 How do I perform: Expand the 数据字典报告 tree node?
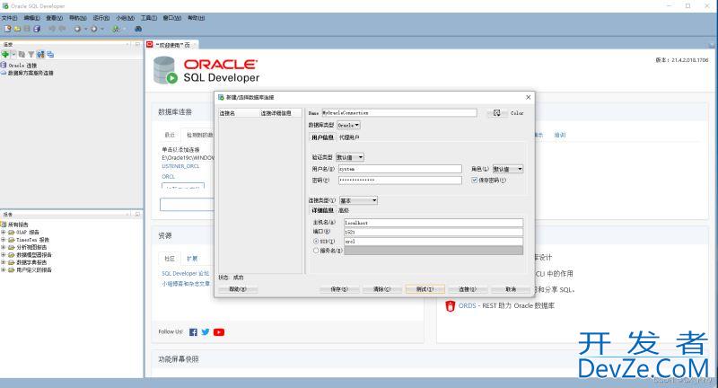pyautogui.click(x=4, y=262)
